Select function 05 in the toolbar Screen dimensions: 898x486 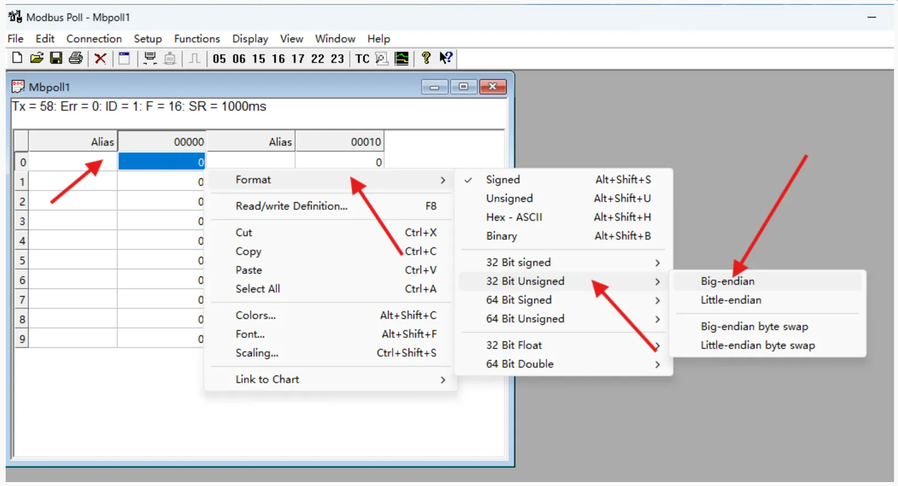[219, 59]
